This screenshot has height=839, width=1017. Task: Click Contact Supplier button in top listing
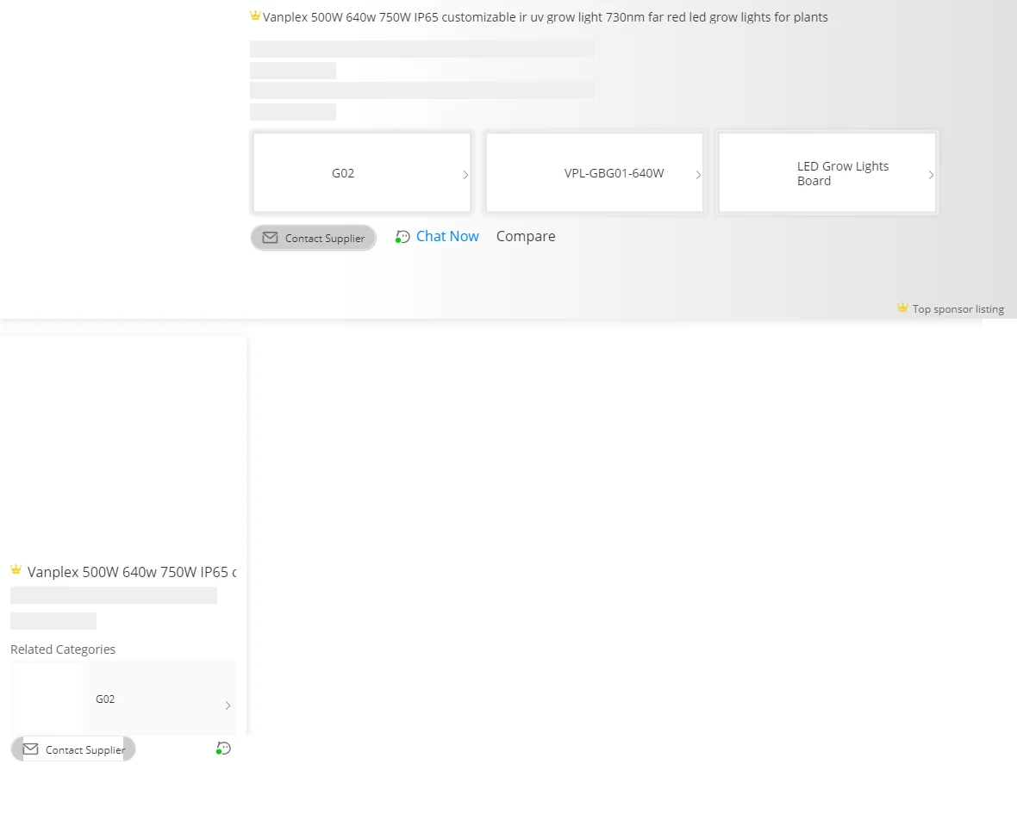click(x=313, y=238)
